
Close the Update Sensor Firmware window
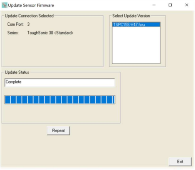(187, 5)
